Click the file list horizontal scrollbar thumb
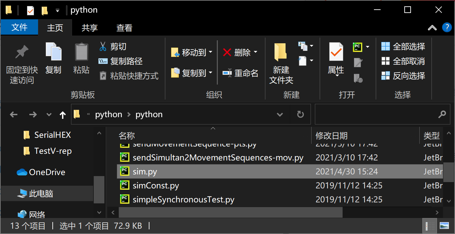Viewport: 455px width, 234px height. pyautogui.click(x=231, y=212)
